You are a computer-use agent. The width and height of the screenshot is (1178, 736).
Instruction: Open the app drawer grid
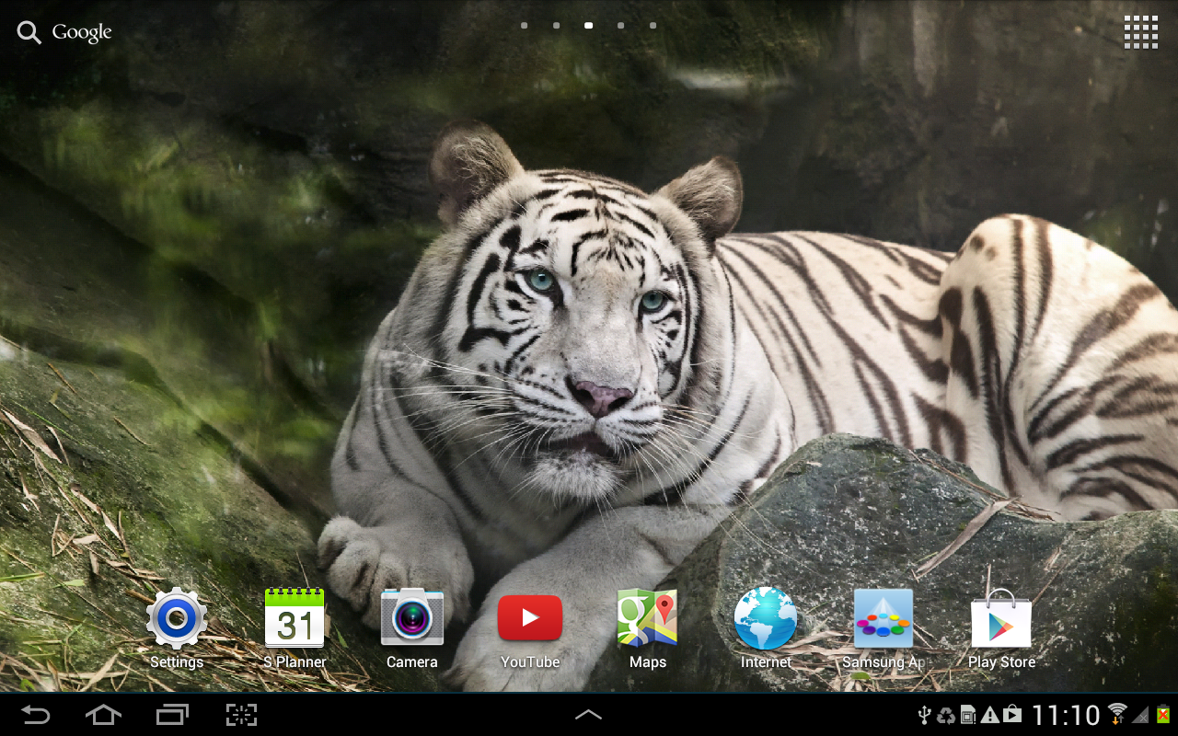1140,31
